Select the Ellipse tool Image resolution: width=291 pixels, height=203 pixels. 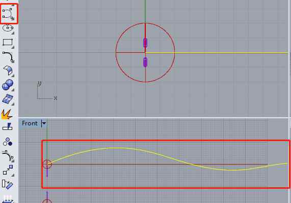pyautogui.click(x=8, y=28)
